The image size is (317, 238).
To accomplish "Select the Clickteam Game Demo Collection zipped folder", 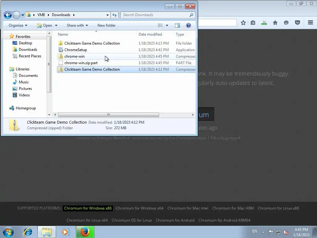I will tap(92, 69).
